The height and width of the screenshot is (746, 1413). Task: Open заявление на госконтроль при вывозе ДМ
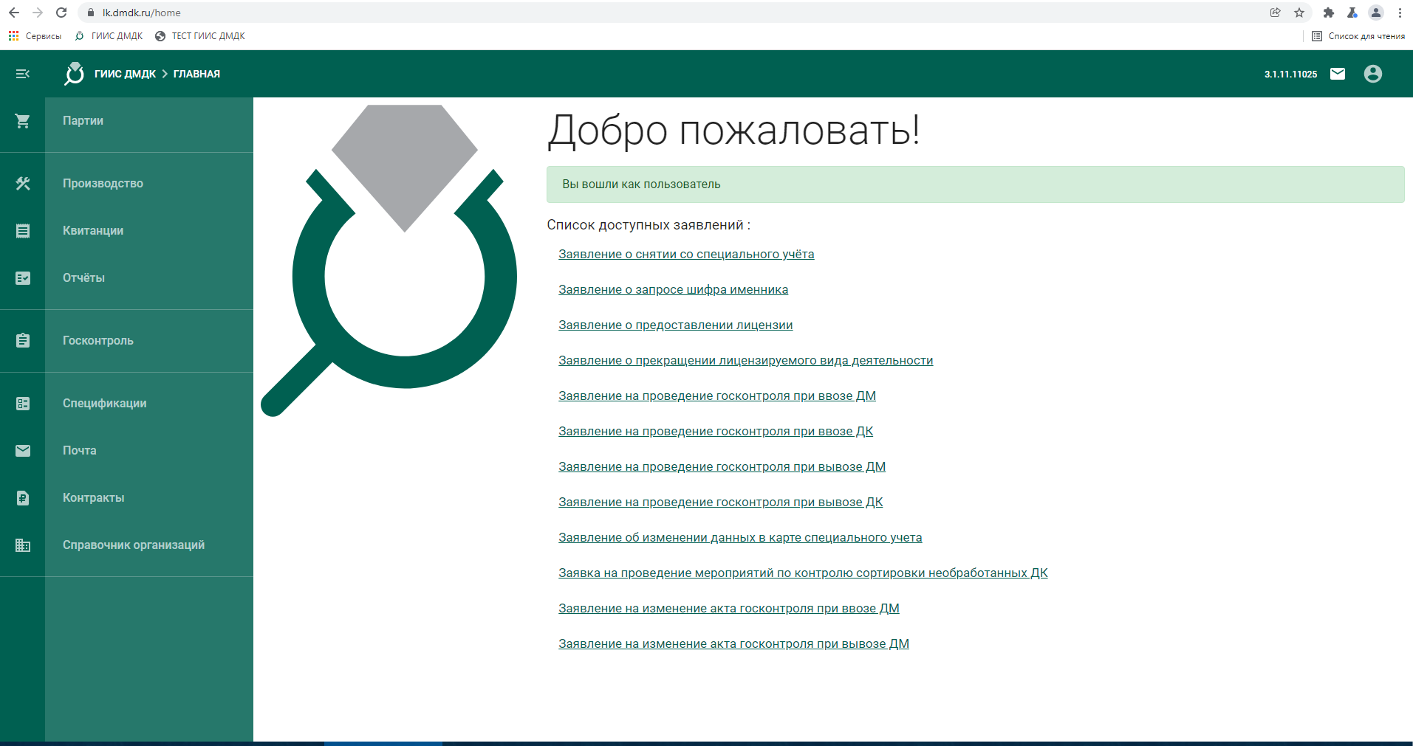tap(722, 466)
